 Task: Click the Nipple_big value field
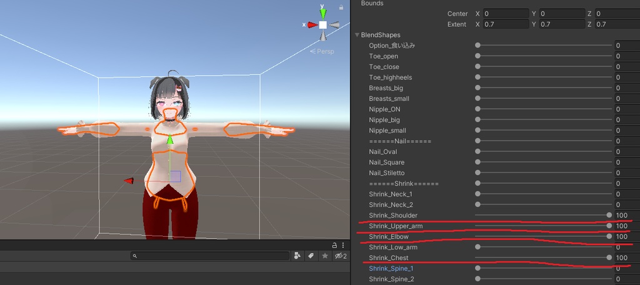(627, 119)
